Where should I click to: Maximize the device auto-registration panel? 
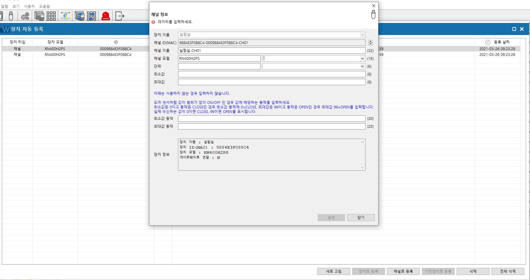coord(514,29)
